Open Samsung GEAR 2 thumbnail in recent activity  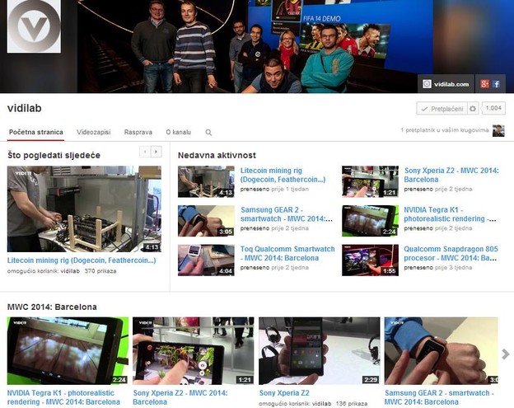206,221
